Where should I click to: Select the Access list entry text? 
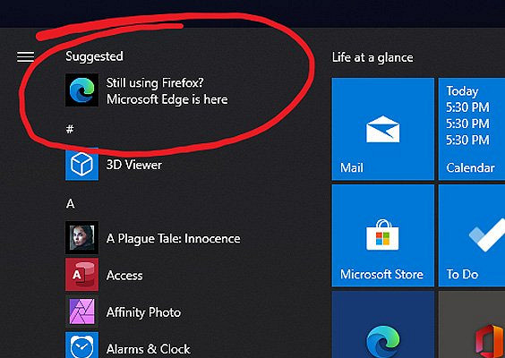pos(124,276)
